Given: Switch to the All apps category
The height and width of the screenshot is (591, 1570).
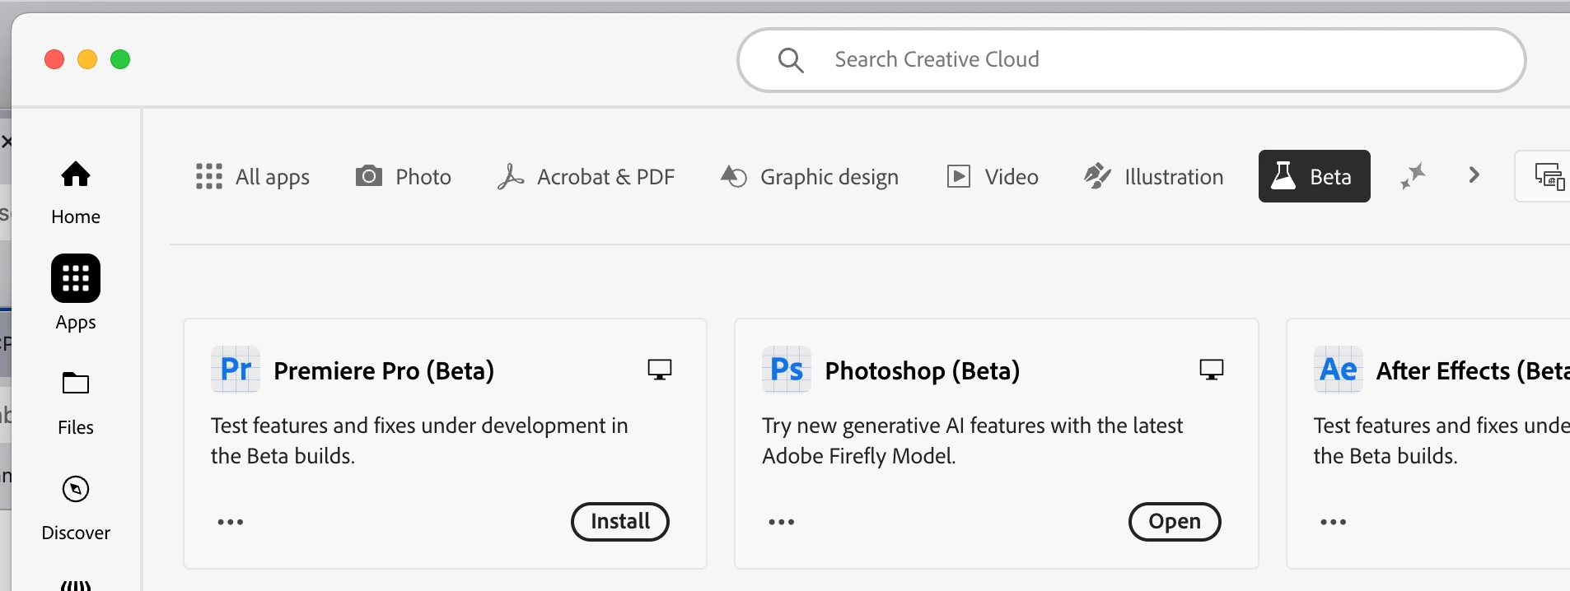Looking at the screenshot, I should (253, 177).
